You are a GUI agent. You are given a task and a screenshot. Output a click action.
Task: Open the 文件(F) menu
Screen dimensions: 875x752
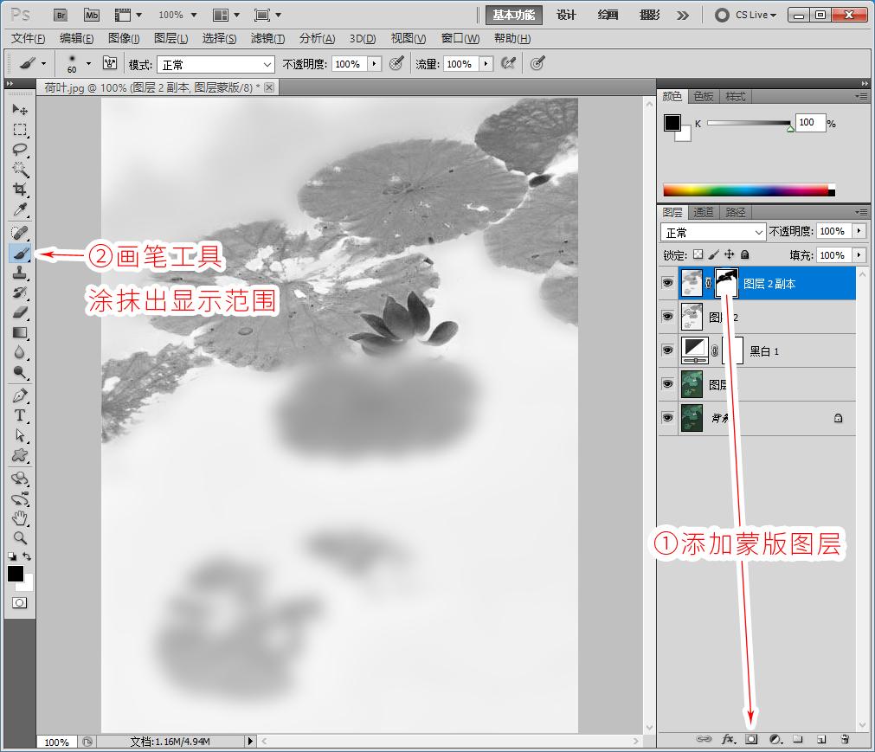tap(29, 38)
